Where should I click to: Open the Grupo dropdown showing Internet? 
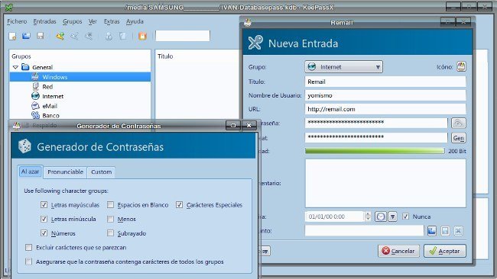pos(343,66)
